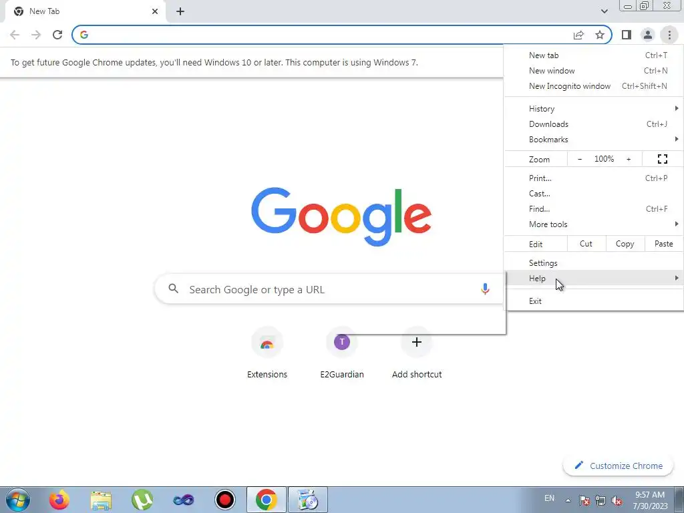Viewport: 684px width, 513px height.
Task: Click the magnifier icon in search box
Action: [173, 289]
